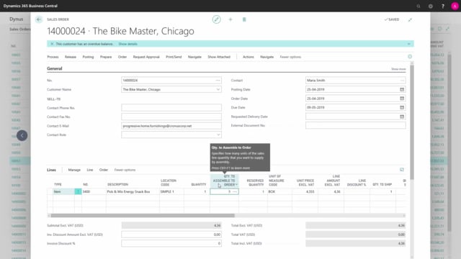Image resolution: width=461 pixels, height=259 pixels.
Task: Open the Release menu
Action: (x=71, y=57)
